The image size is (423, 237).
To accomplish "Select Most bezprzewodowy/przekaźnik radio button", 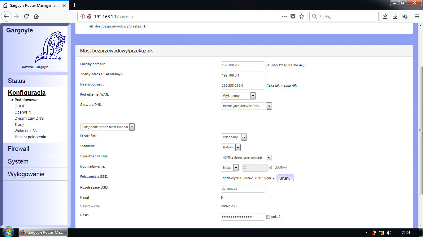I will click(91, 27).
